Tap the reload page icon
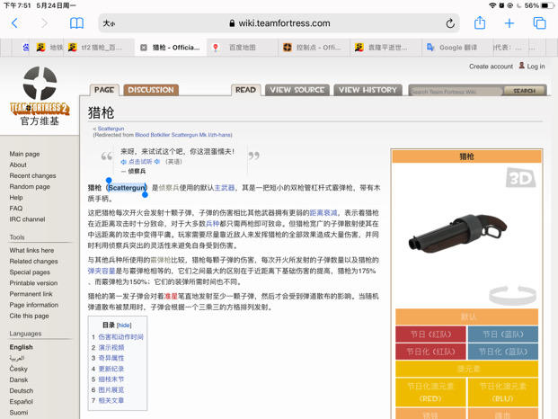The width and height of the screenshot is (558, 419). pos(450,23)
